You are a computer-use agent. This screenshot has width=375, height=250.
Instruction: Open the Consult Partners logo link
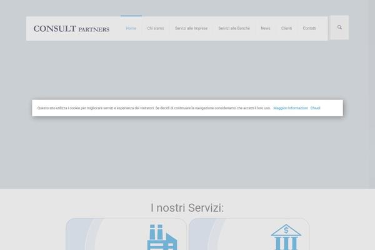[x=71, y=29]
